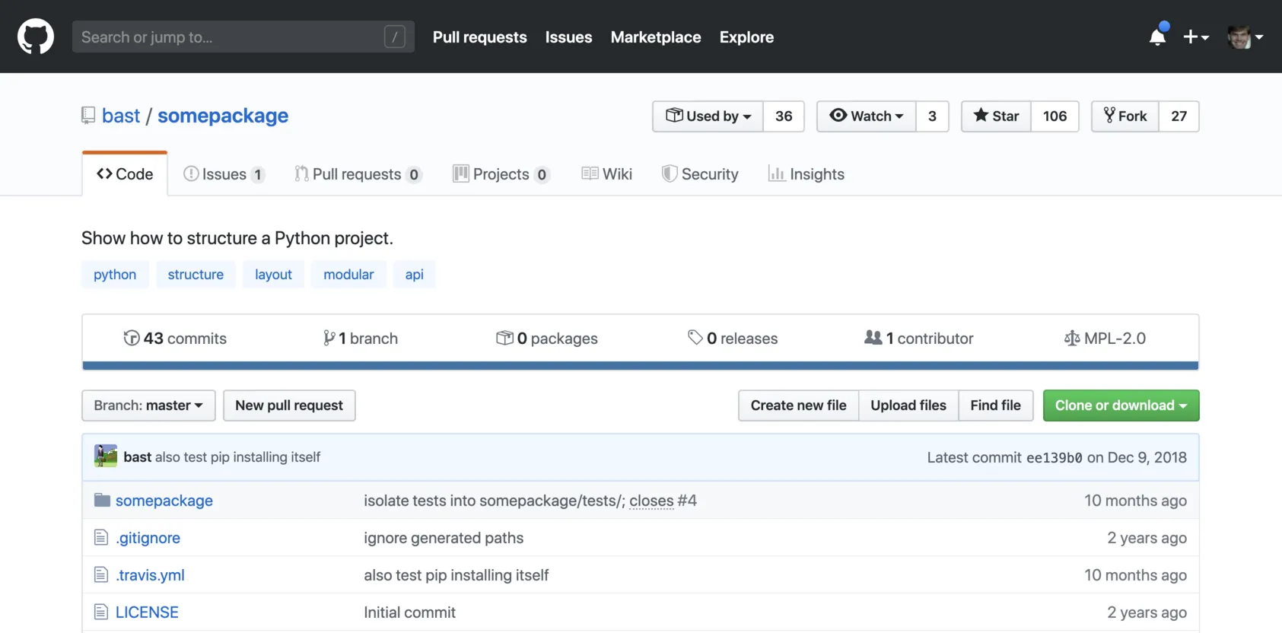Go to GitHub home via Octocat logo
The height and width of the screenshot is (633, 1282).
coord(36,37)
